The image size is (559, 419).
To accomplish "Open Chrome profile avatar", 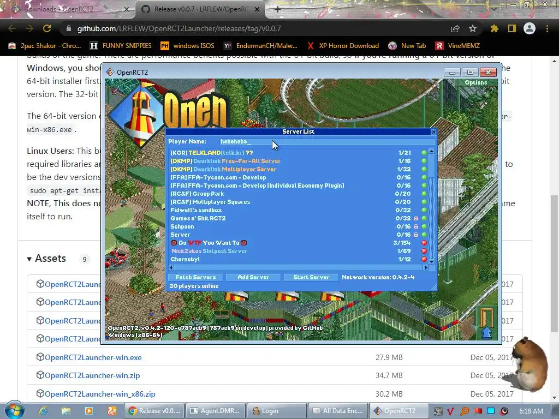I will (530, 28).
